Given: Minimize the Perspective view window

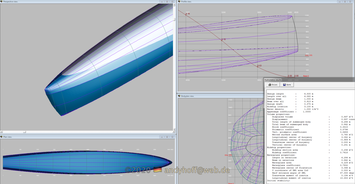Looking at the screenshot, I should click(x=162, y=1).
